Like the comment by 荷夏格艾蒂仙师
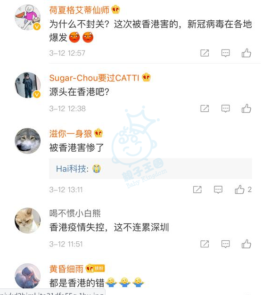279x295 pixels. click(246, 53)
